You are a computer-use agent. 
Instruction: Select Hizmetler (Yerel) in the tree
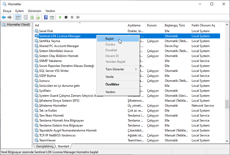click(x=18, y=25)
